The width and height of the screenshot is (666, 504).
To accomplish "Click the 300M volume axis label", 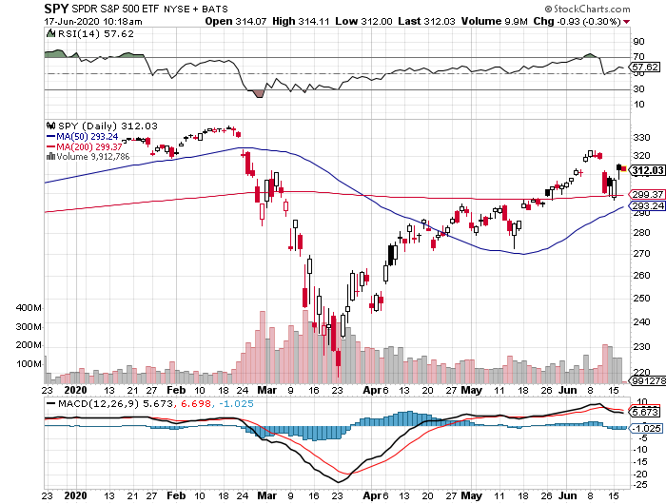I will click(x=29, y=326).
